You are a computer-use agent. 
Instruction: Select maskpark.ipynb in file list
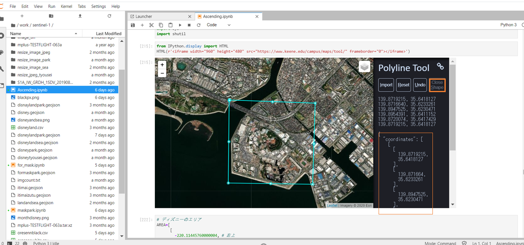[x=62, y=210]
